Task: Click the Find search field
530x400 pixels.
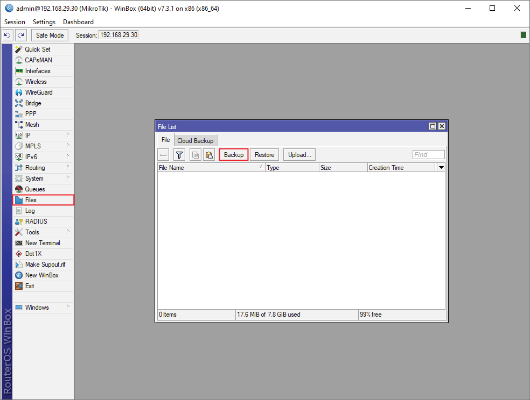Action: point(428,155)
